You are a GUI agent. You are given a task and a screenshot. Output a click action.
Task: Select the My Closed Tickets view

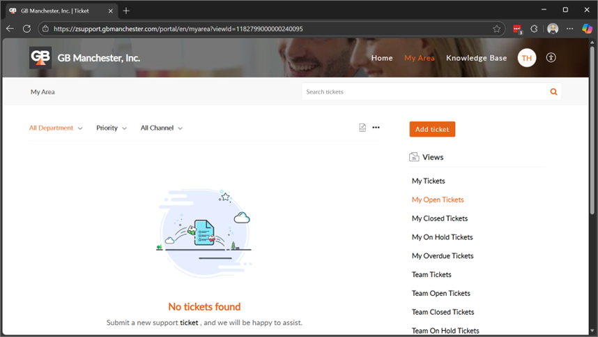pyautogui.click(x=440, y=218)
